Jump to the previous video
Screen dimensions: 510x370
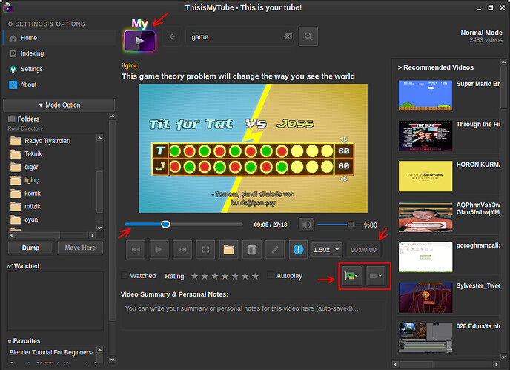136,250
